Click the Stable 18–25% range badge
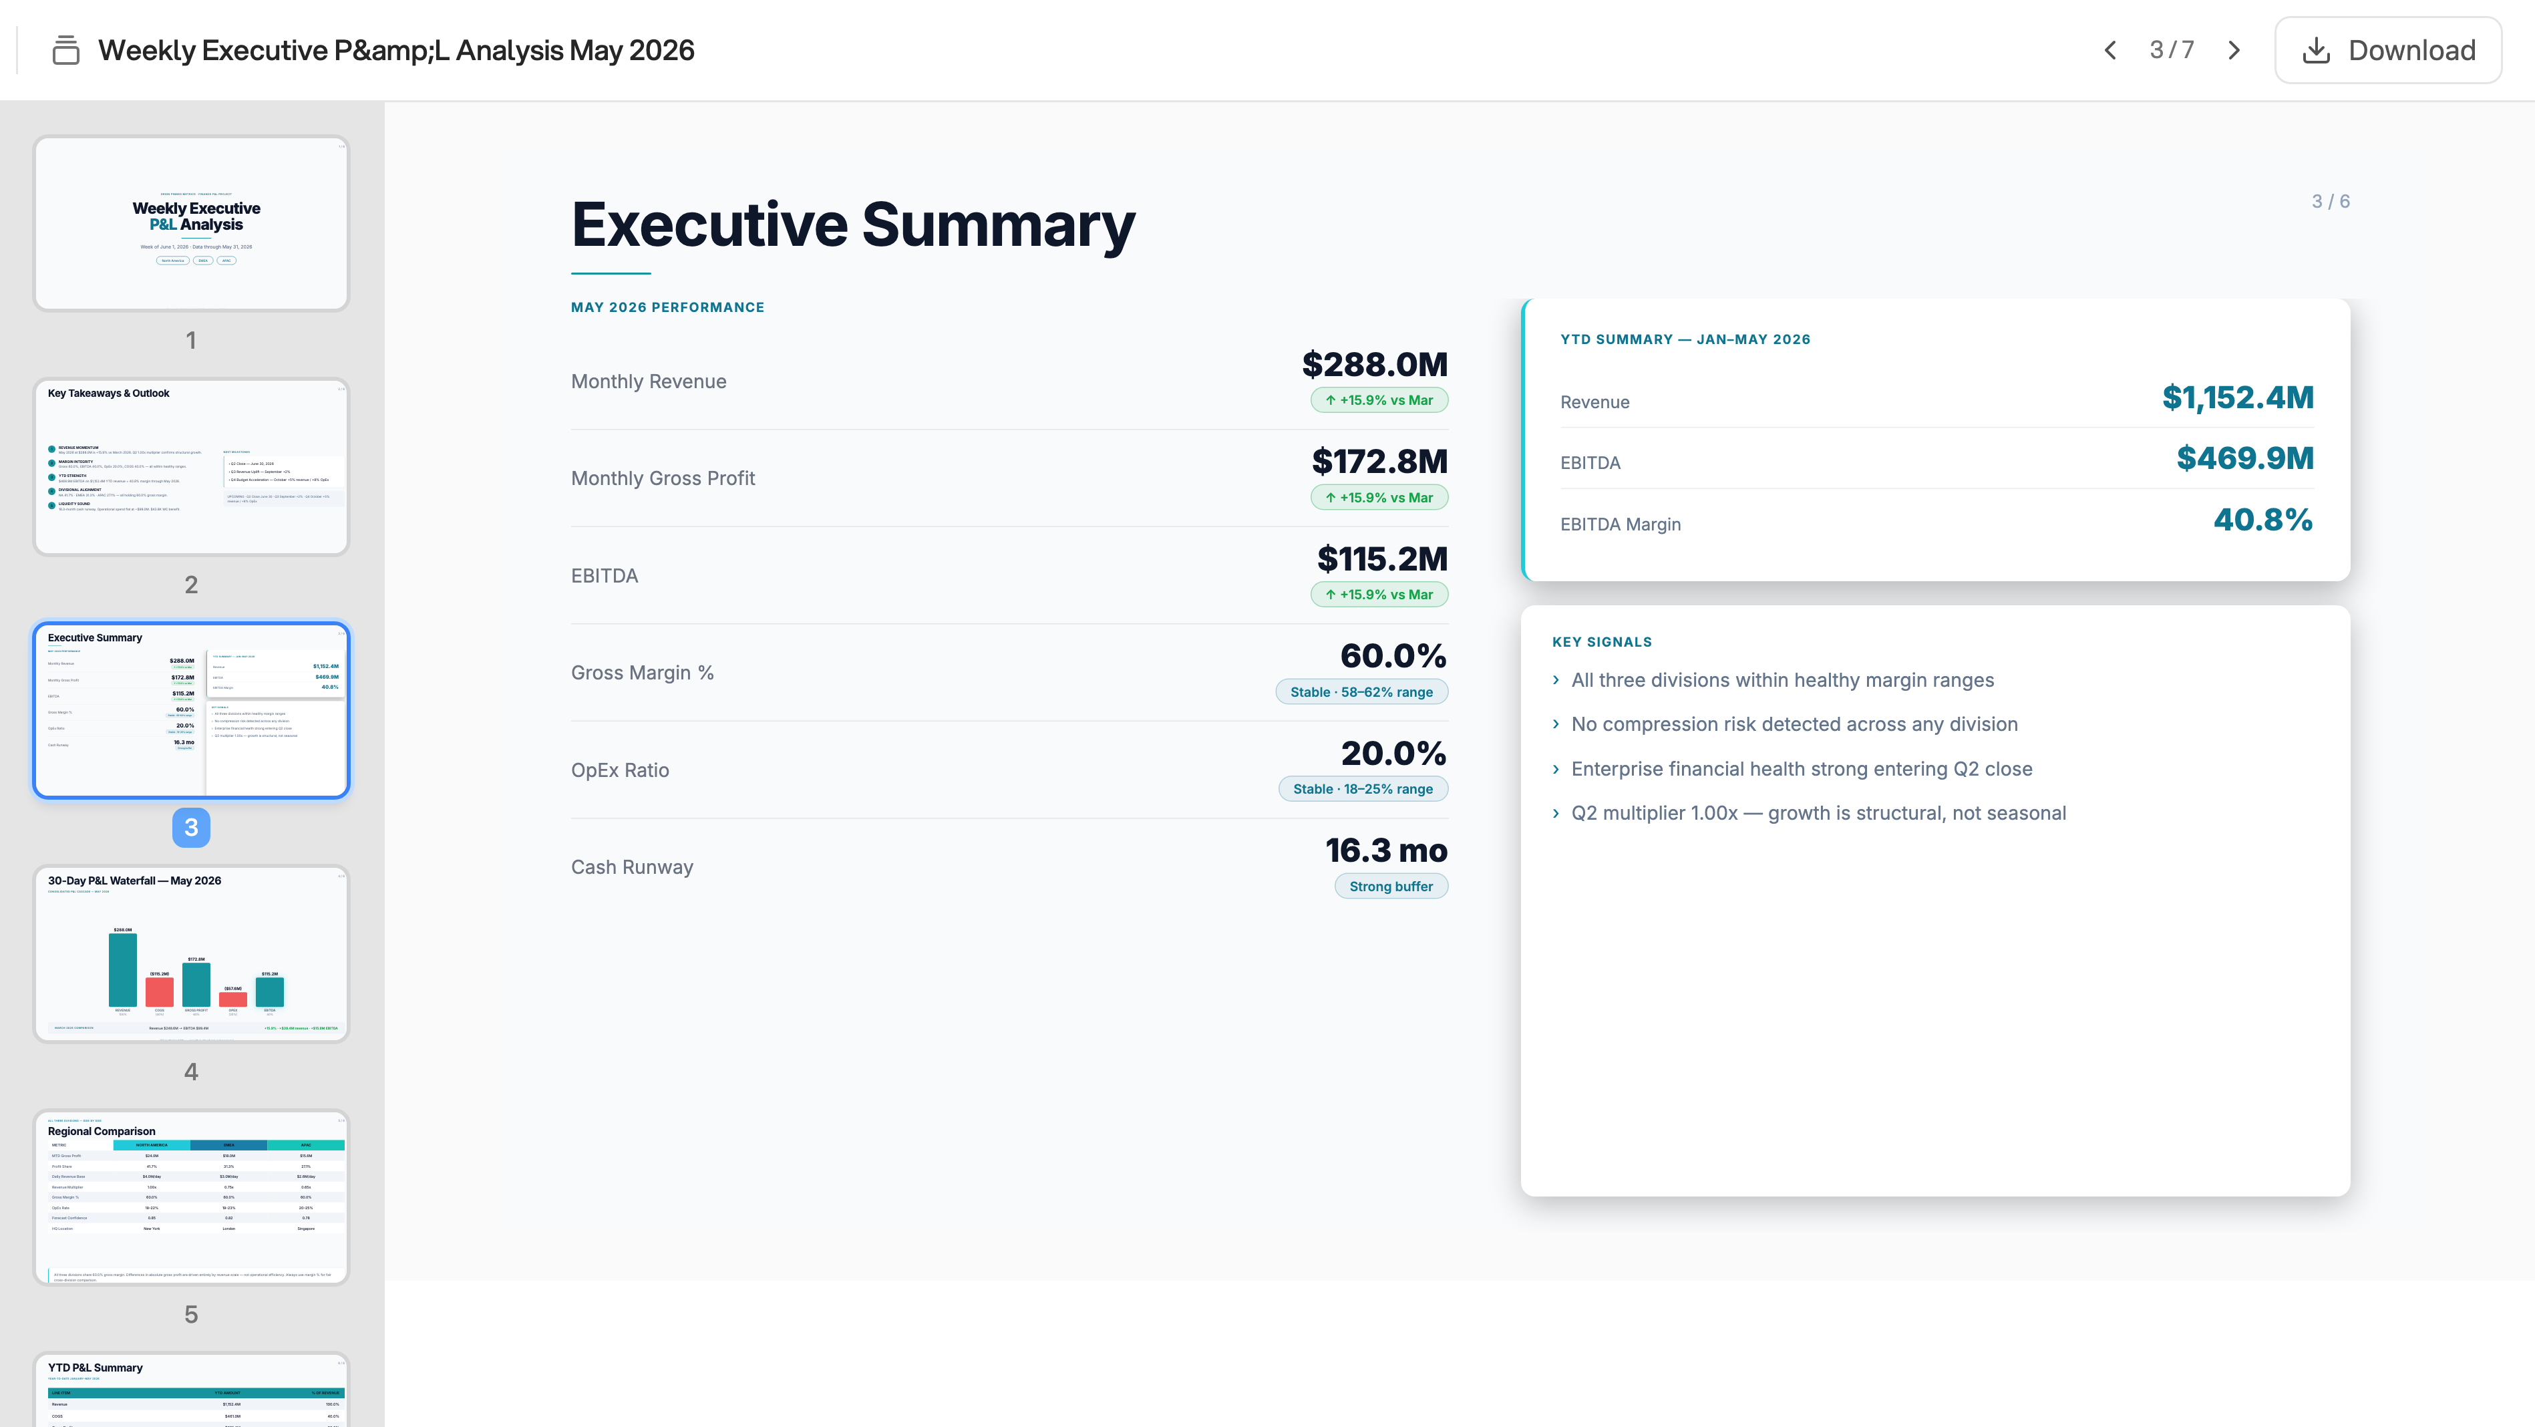2535x1427 pixels. coord(1363,789)
